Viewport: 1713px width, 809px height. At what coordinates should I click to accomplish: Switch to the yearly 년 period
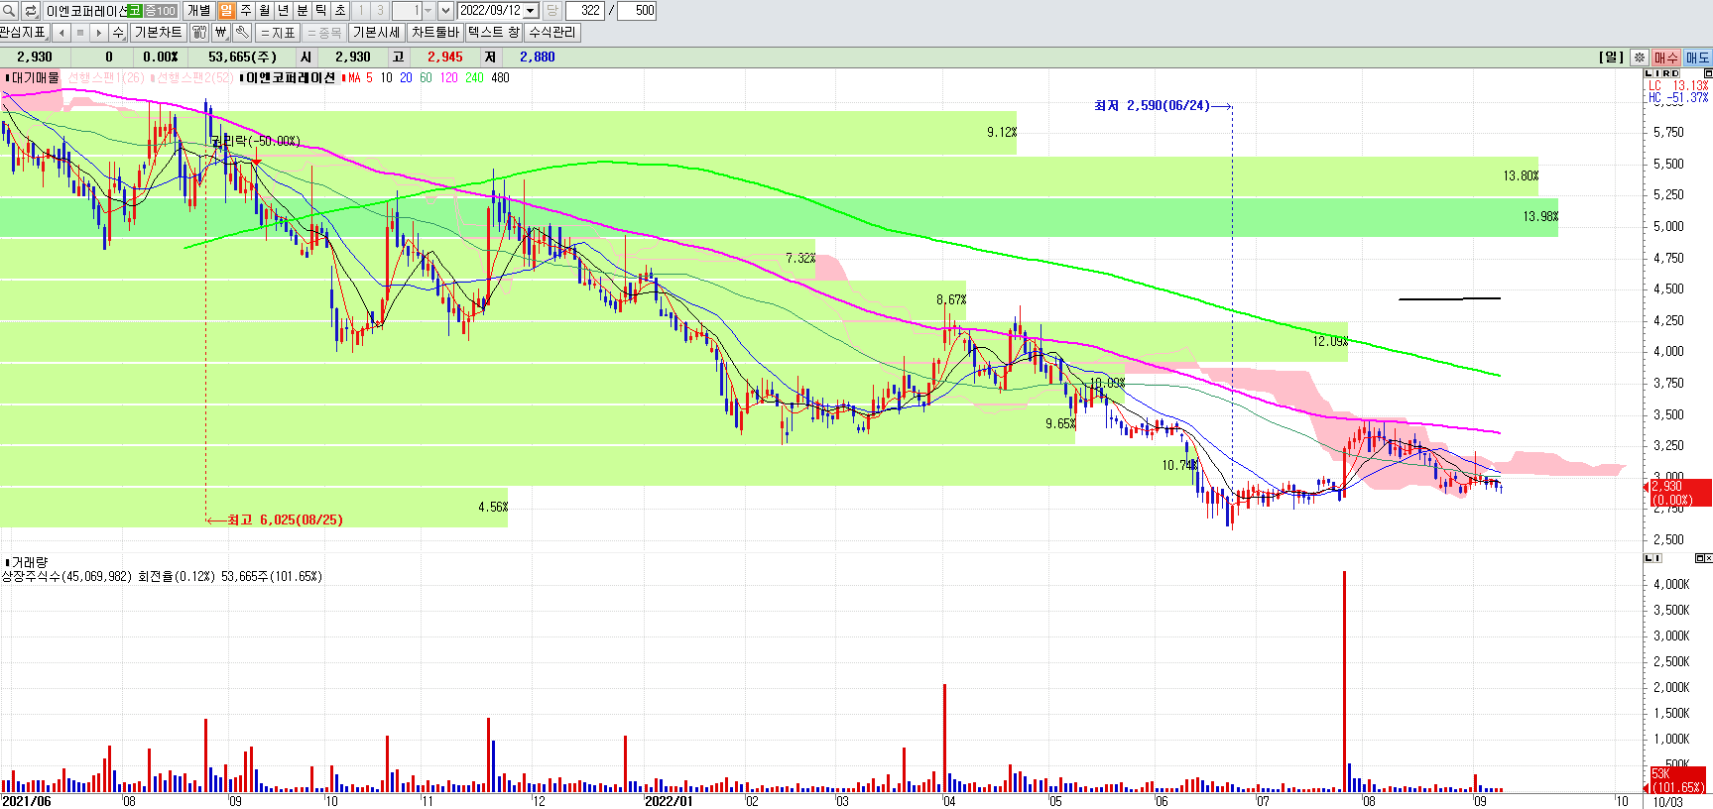(284, 10)
